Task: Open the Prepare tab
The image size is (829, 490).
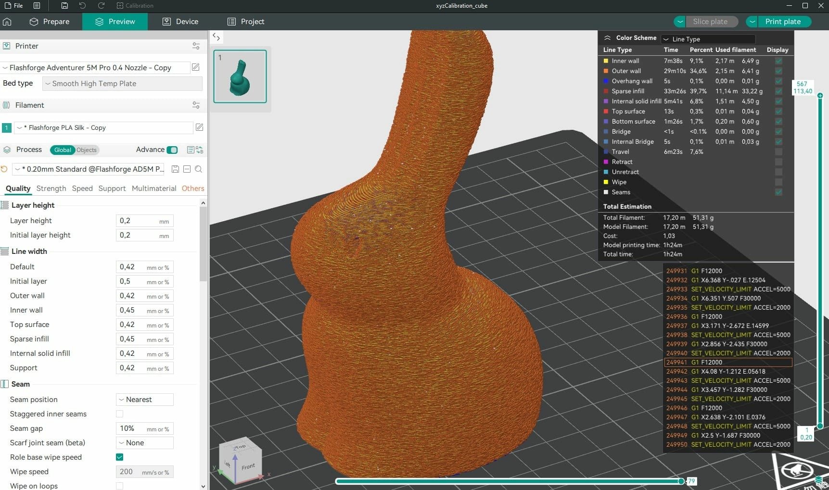Action: click(50, 22)
